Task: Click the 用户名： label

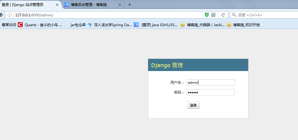Action: (177, 82)
